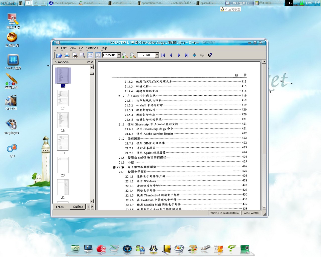Float the Thumbnails panel

[x=89, y=62]
